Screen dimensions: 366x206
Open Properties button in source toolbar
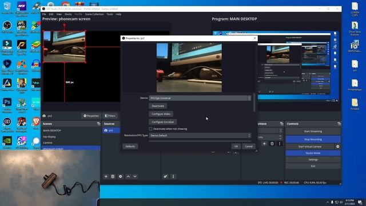point(91,116)
